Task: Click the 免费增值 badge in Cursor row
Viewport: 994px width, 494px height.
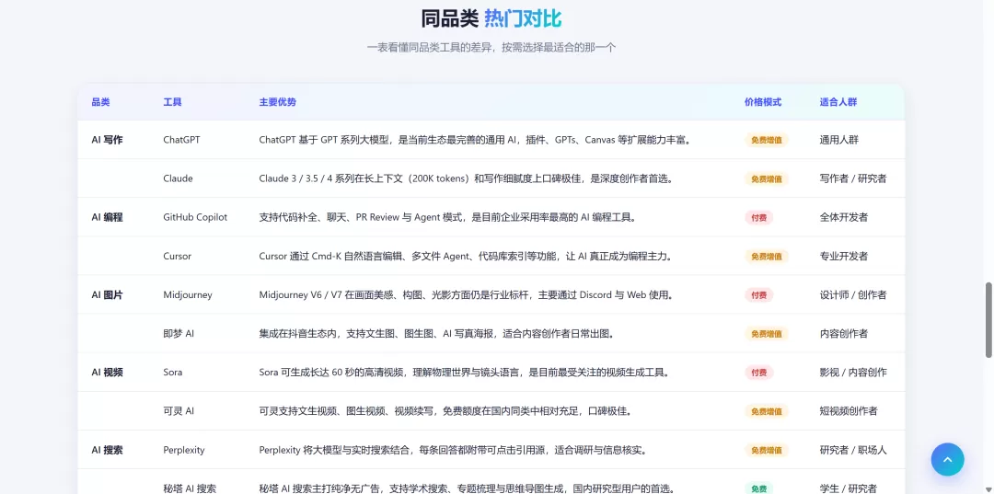Action: [x=767, y=257]
